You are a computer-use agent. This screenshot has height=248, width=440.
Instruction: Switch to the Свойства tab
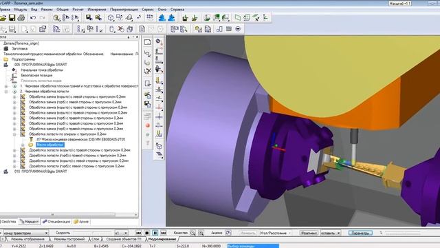pos(8,222)
